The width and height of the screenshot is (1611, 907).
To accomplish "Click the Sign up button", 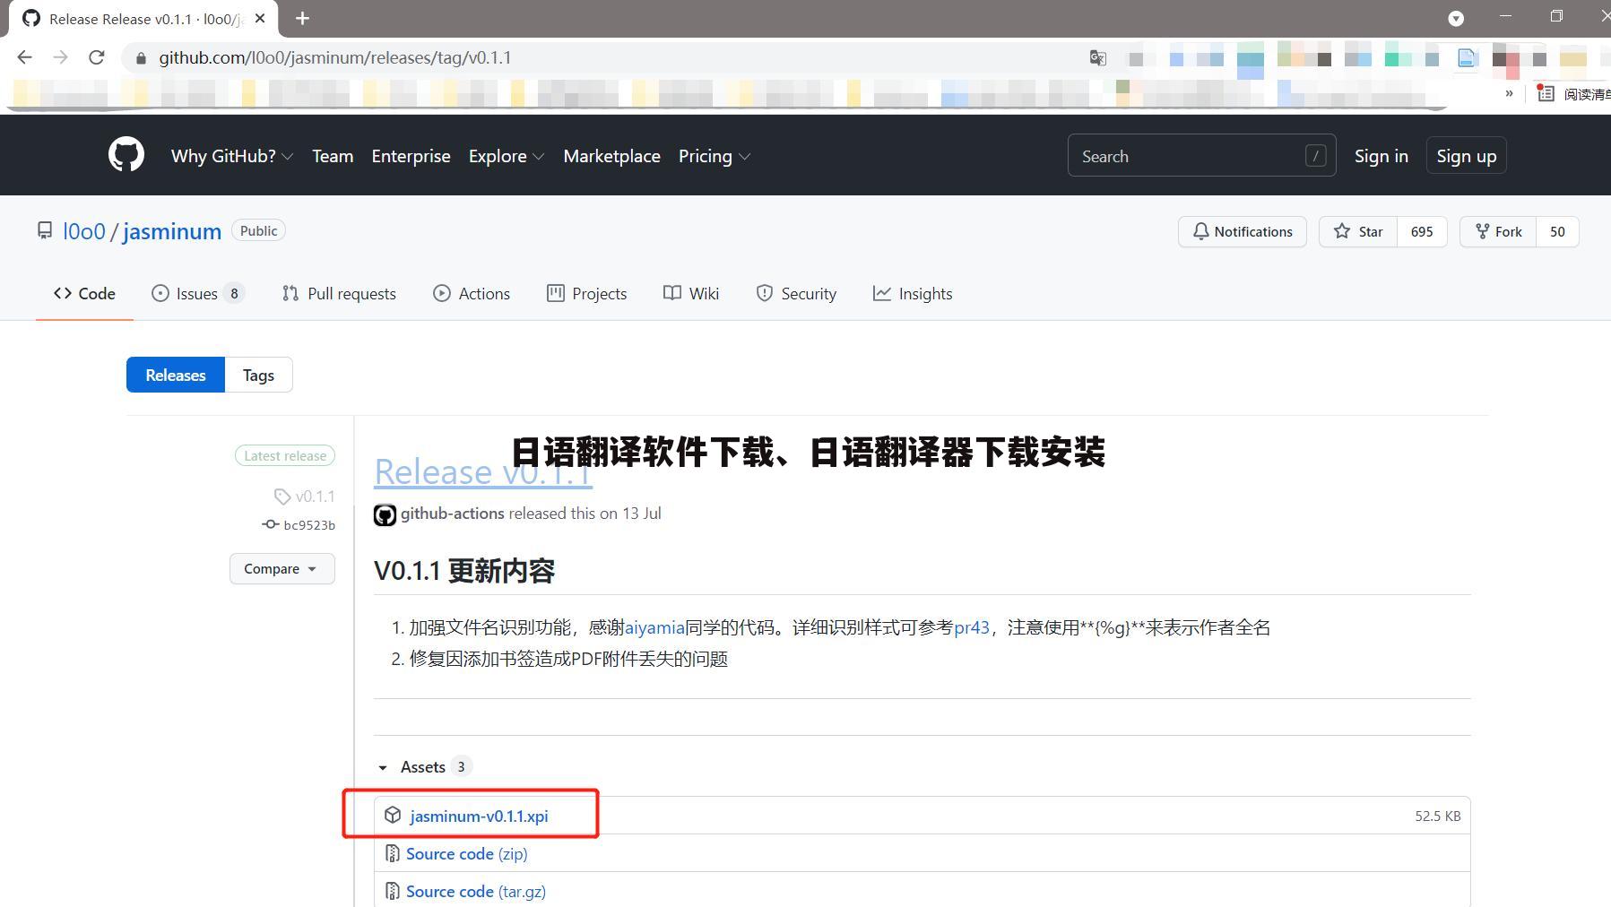I will 1466,156.
